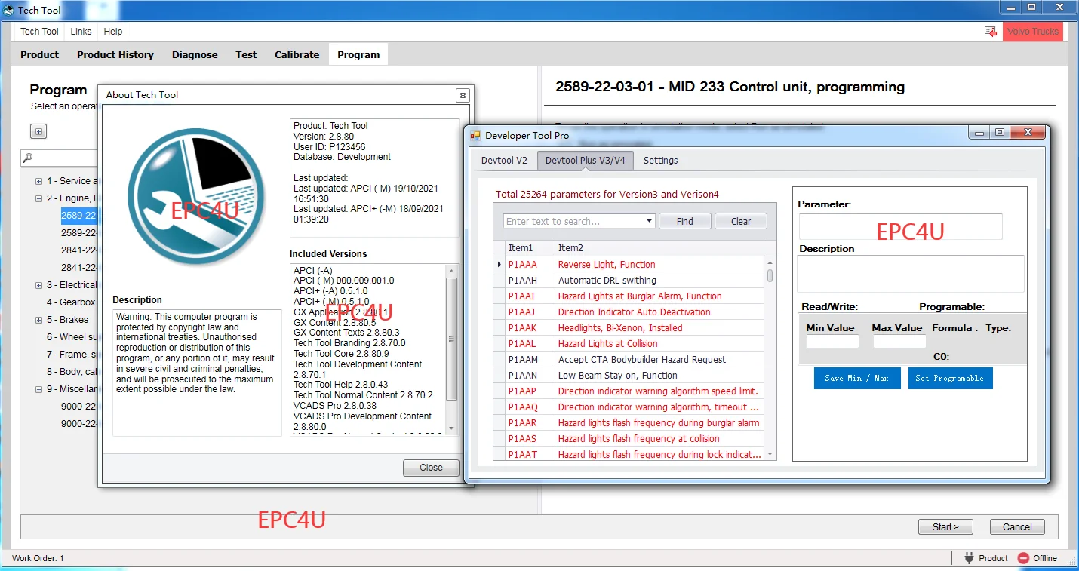Click the Developer Tool Pro window icon

coord(475,136)
